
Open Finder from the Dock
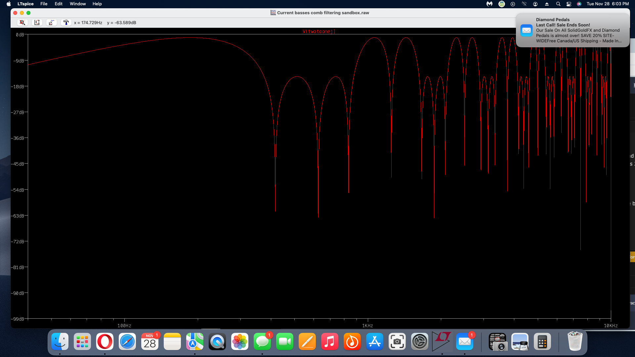pyautogui.click(x=60, y=341)
